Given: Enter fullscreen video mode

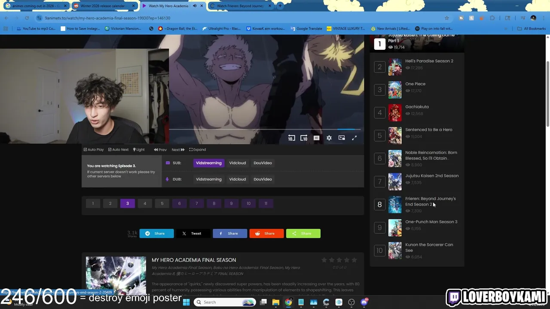Looking at the screenshot, I should point(354,138).
